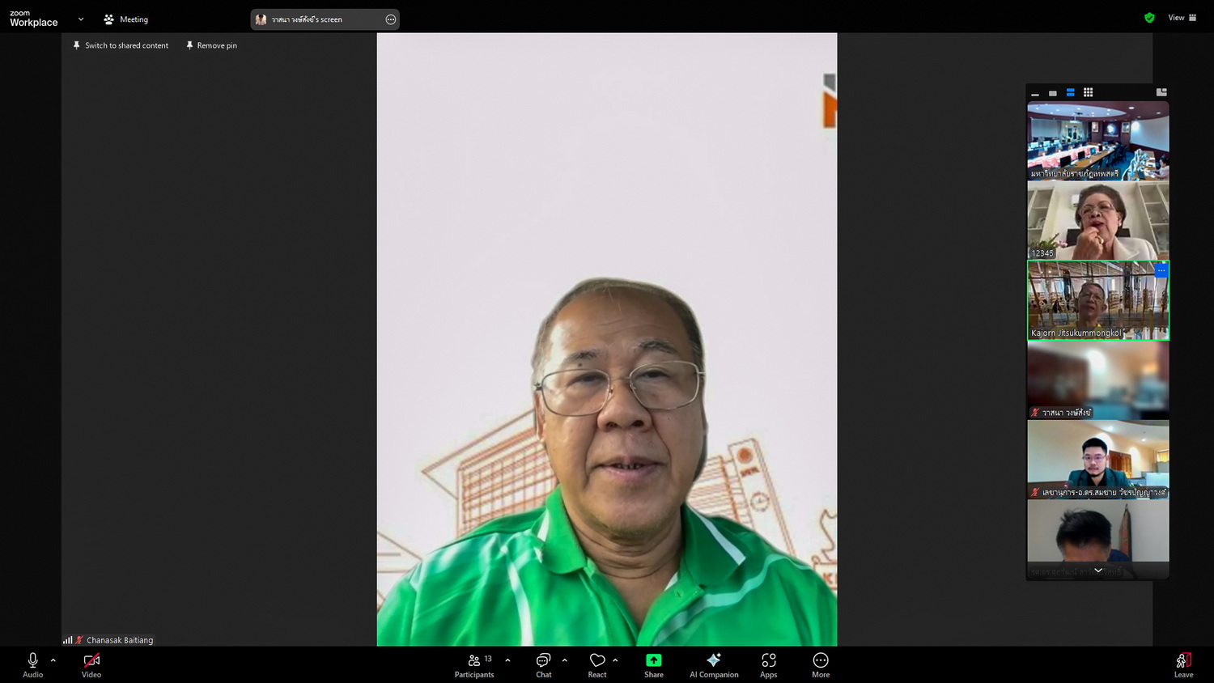Image resolution: width=1214 pixels, height=683 pixels.
Task: Click the React heart icon
Action: coord(597,665)
